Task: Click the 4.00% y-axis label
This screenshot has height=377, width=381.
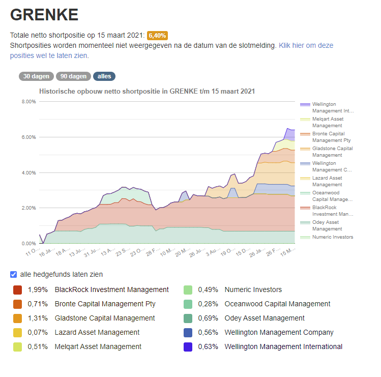Action: (28, 173)
